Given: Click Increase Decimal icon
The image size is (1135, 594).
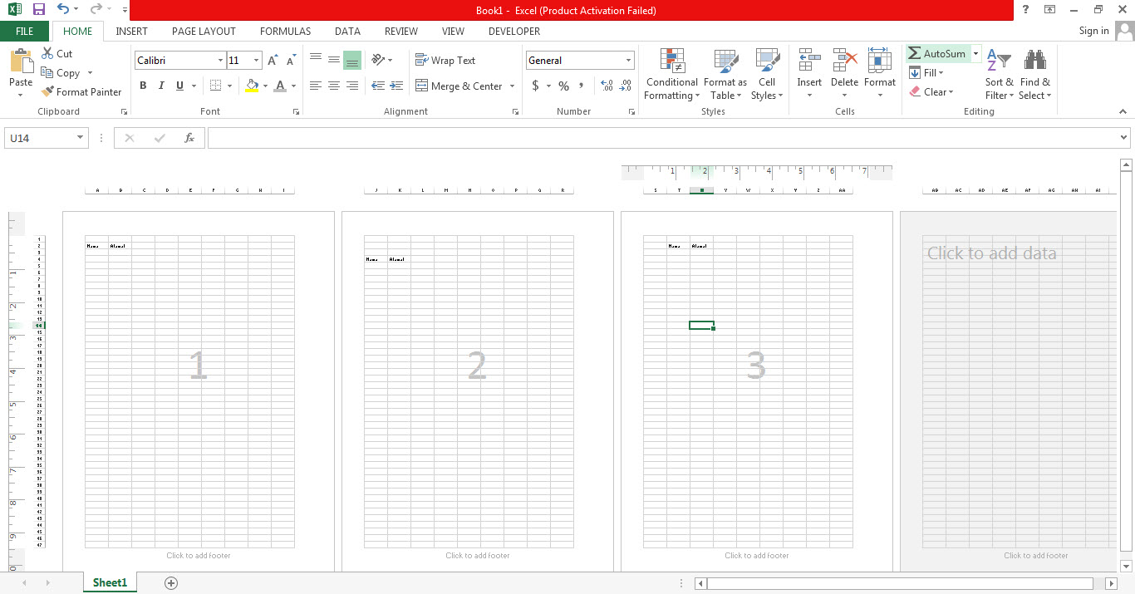Looking at the screenshot, I should tap(607, 86).
